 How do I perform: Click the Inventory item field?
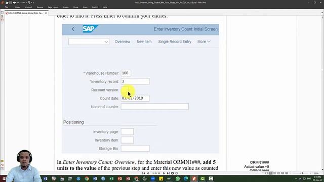pos(127,140)
